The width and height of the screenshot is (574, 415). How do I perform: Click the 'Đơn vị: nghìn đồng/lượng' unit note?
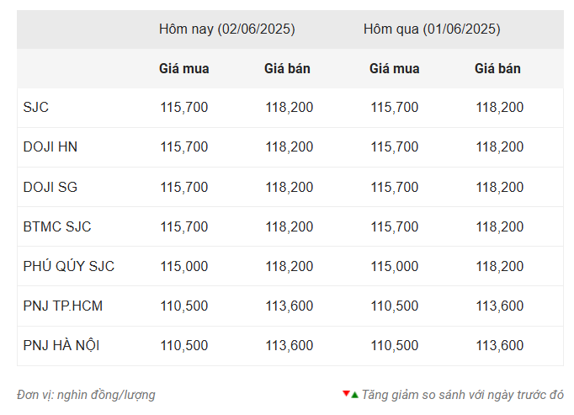(86, 395)
